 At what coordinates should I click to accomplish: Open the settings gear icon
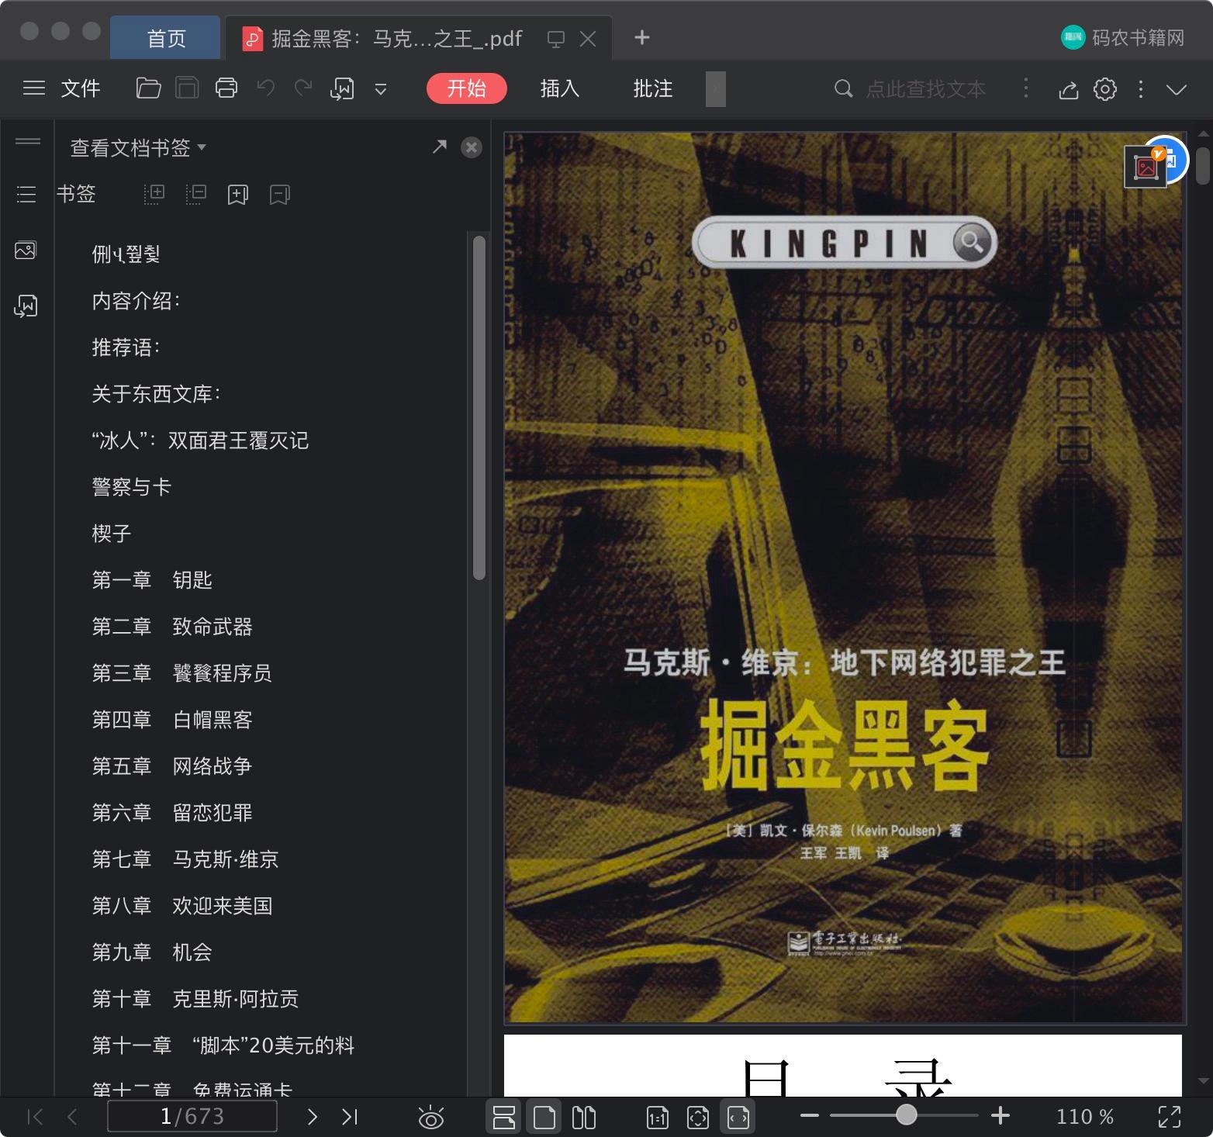(1105, 89)
